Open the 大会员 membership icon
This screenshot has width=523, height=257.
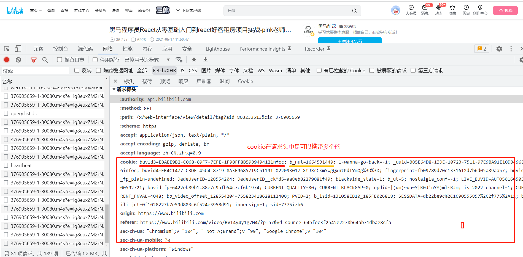point(411,10)
